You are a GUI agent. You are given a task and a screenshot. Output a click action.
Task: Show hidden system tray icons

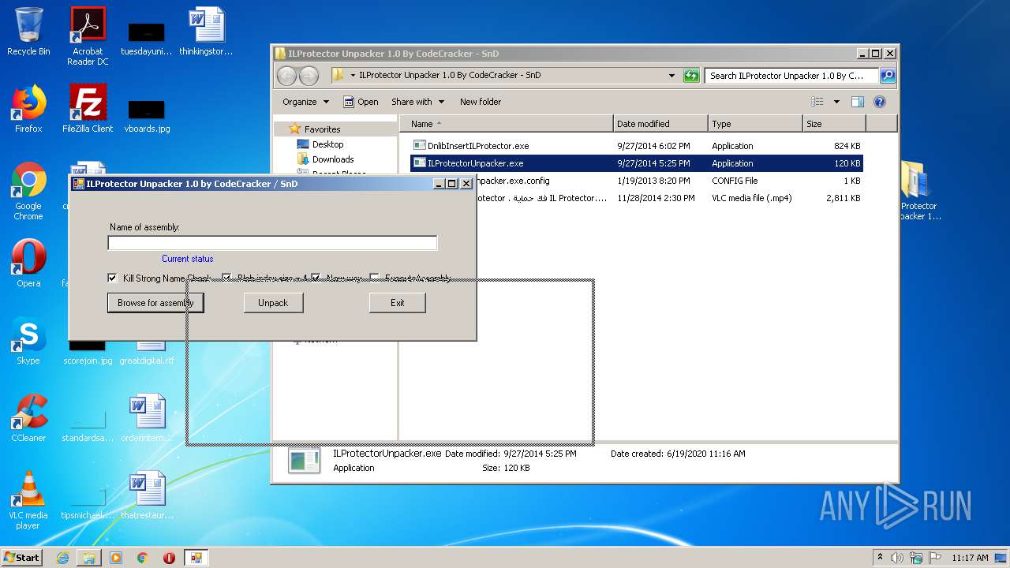point(880,558)
